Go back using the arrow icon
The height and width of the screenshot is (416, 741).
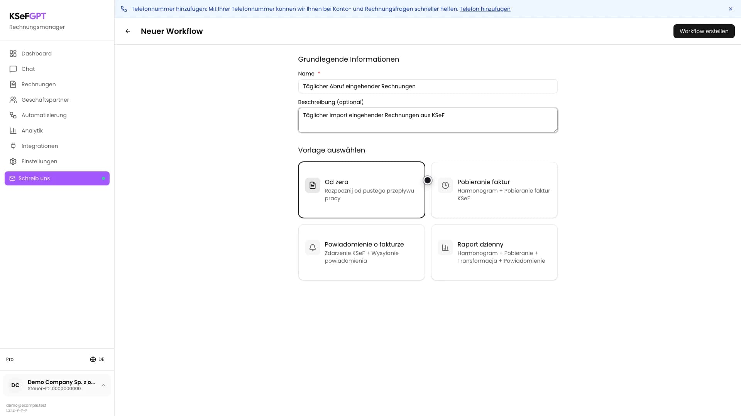pyautogui.click(x=128, y=31)
